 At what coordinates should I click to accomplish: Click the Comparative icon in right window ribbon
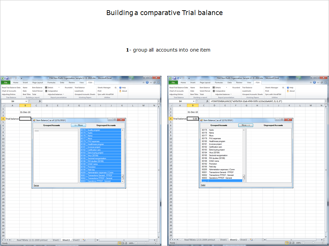[214, 91]
